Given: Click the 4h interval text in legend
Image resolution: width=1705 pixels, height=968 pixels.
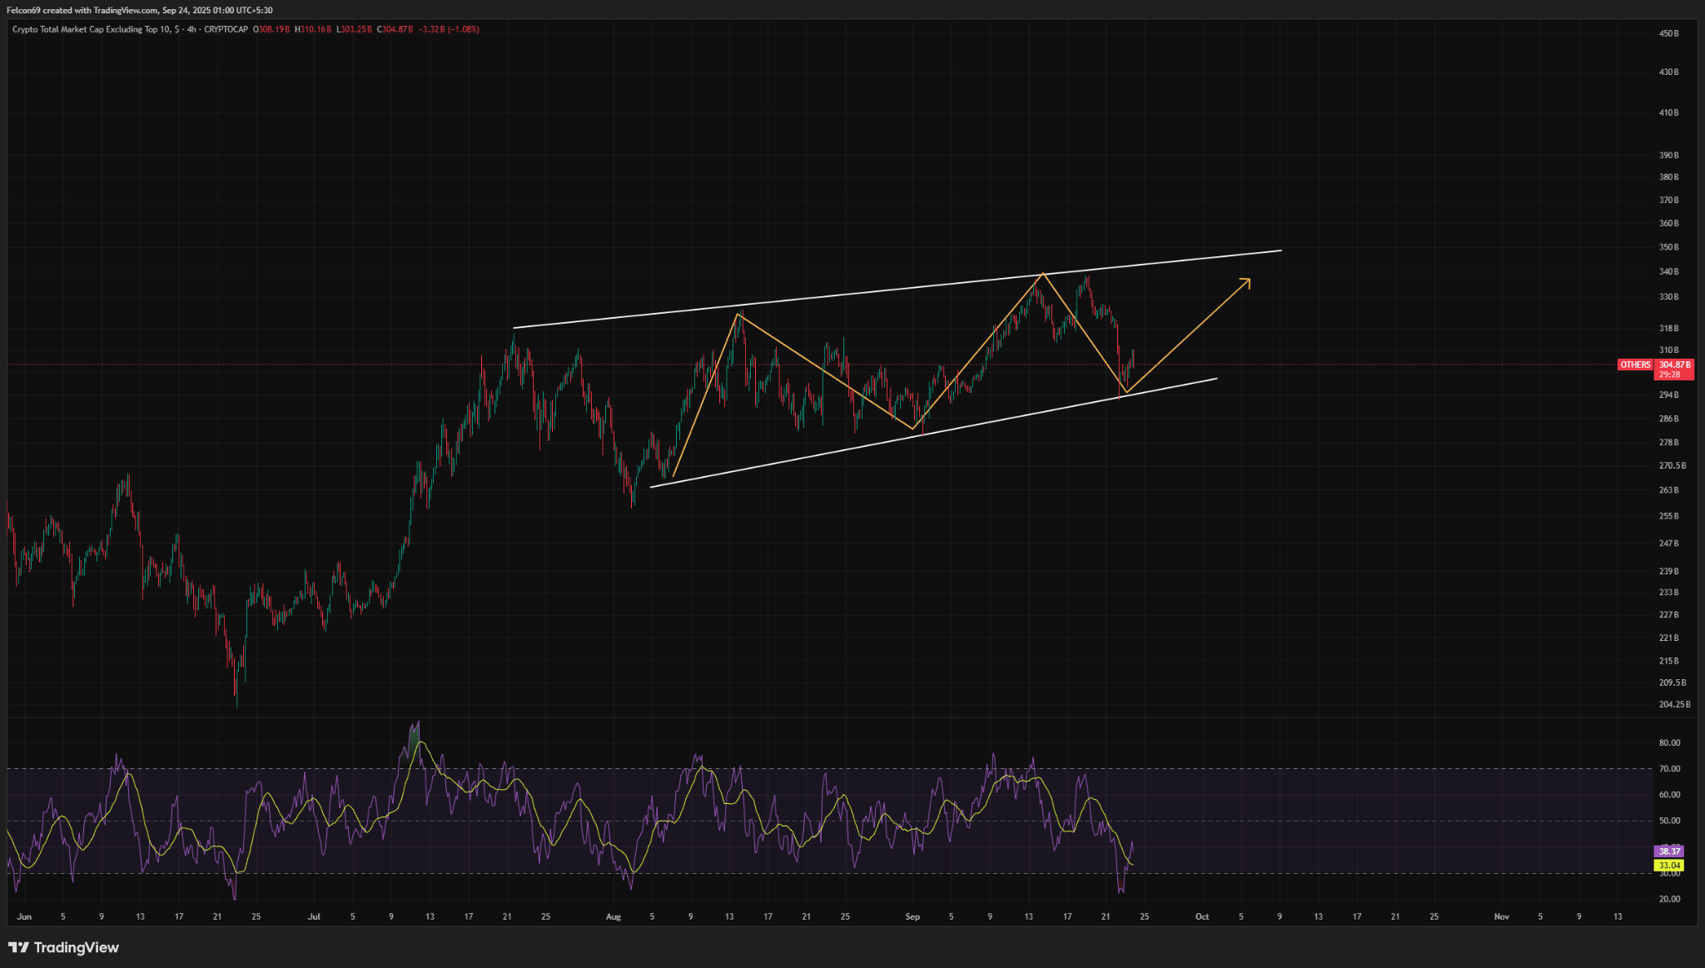Looking at the screenshot, I should (191, 29).
